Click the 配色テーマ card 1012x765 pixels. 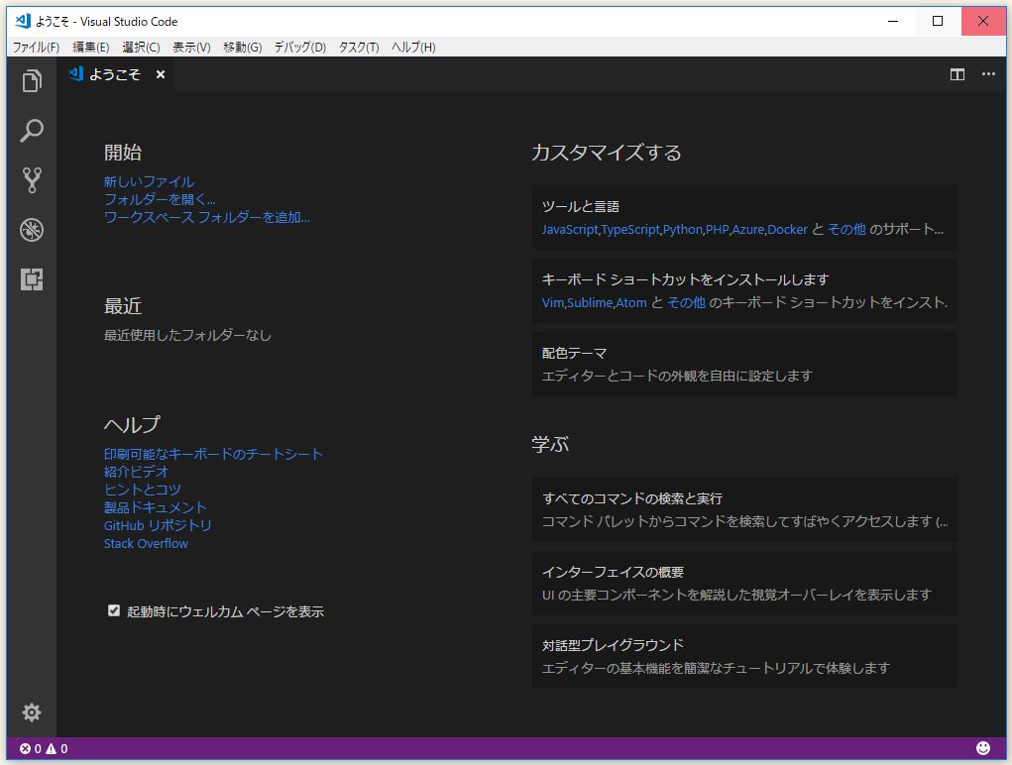744,365
